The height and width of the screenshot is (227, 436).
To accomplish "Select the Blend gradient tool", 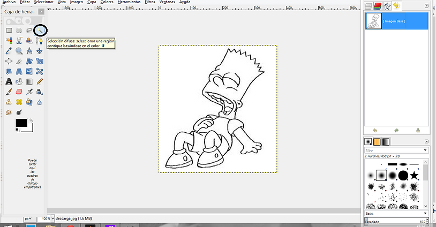I will pyautogui.click(x=29, y=81).
